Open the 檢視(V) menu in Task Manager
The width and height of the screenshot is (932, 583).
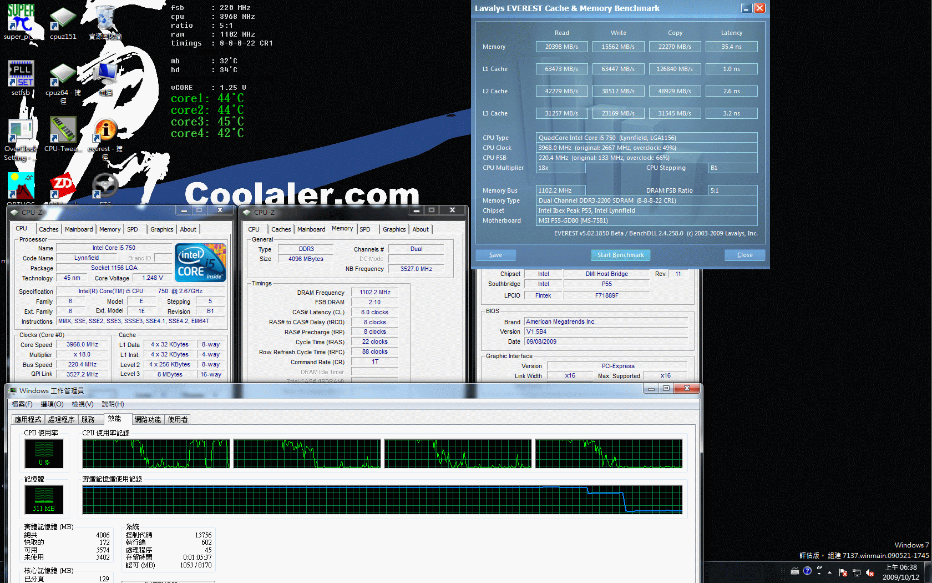pos(83,404)
